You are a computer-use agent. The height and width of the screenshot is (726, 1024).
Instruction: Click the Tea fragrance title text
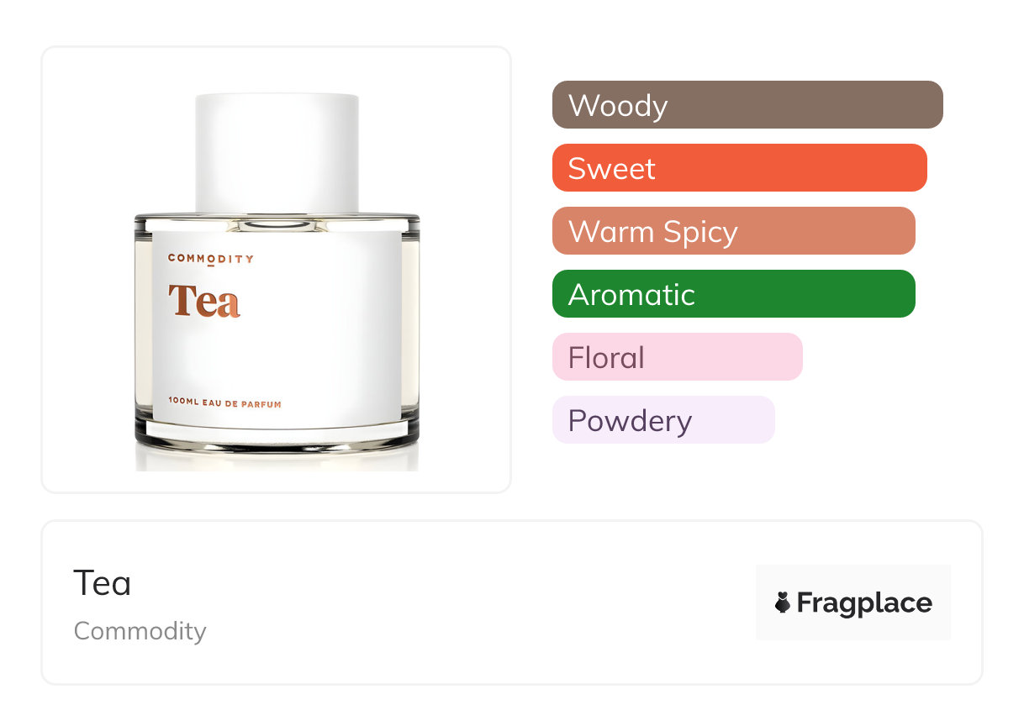click(103, 583)
